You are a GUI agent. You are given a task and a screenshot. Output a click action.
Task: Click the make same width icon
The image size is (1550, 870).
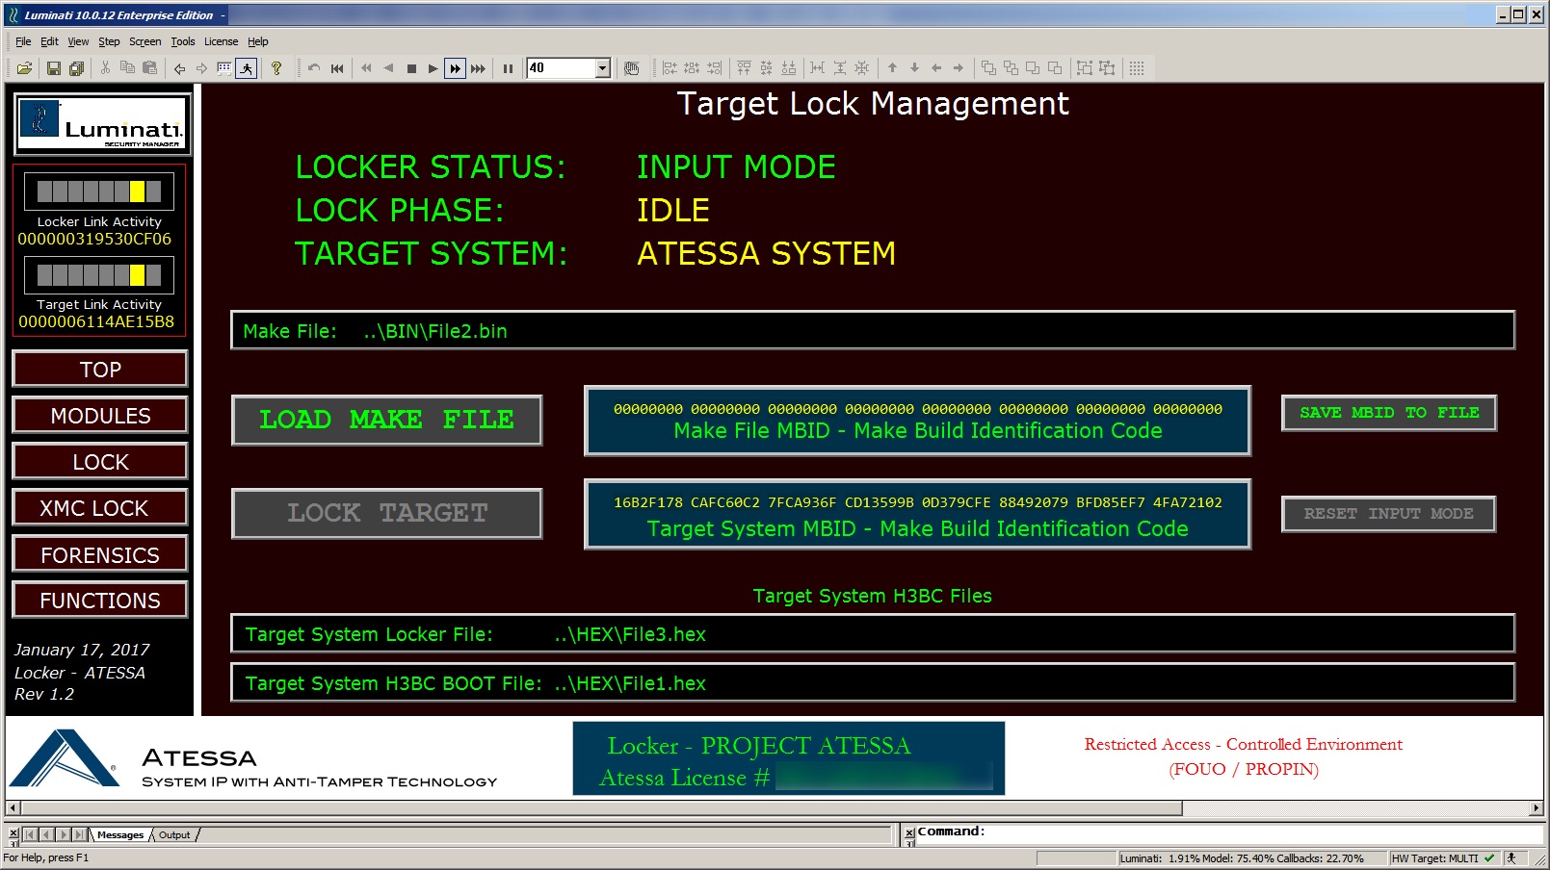818,68
